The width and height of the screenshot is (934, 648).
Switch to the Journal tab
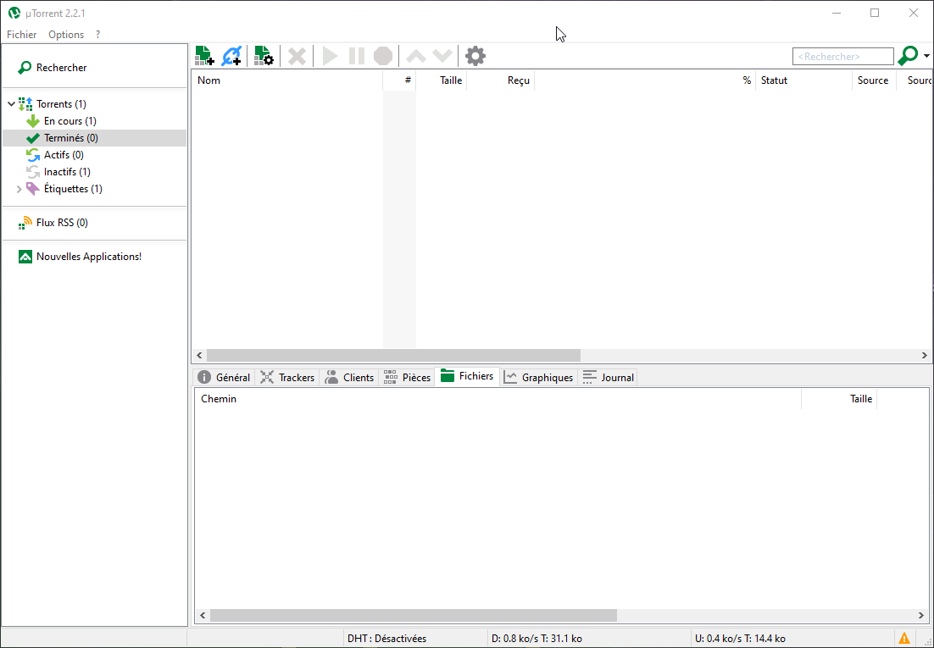click(x=609, y=377)
